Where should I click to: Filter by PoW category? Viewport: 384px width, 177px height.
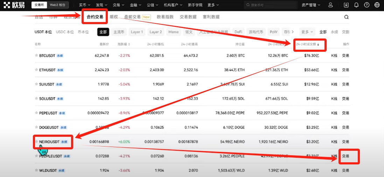pos(273,32)
